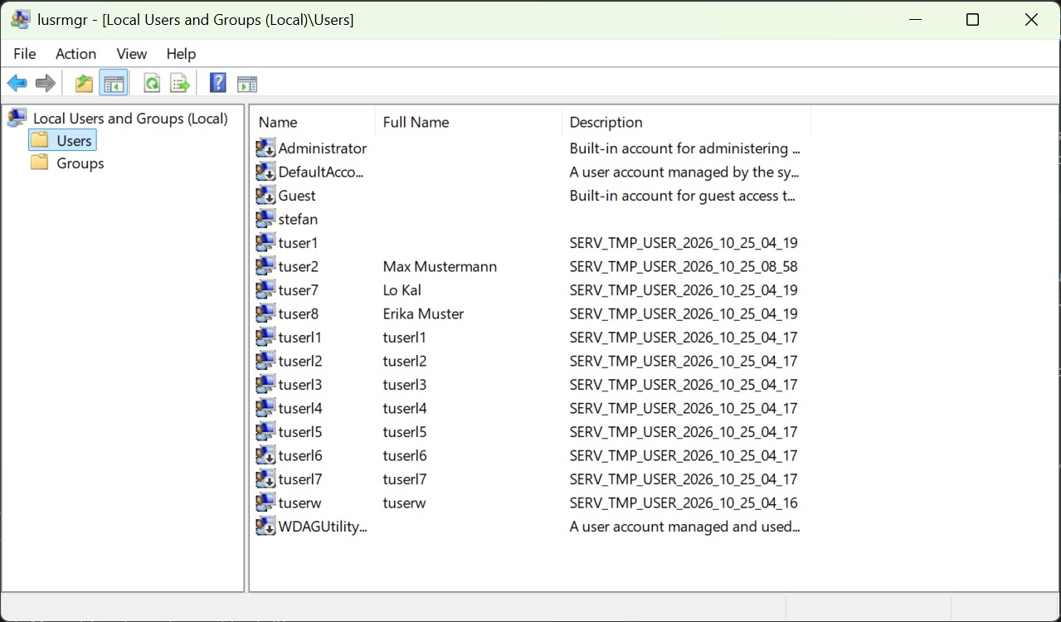Open the Groups folder in the tree

(80, 163)
